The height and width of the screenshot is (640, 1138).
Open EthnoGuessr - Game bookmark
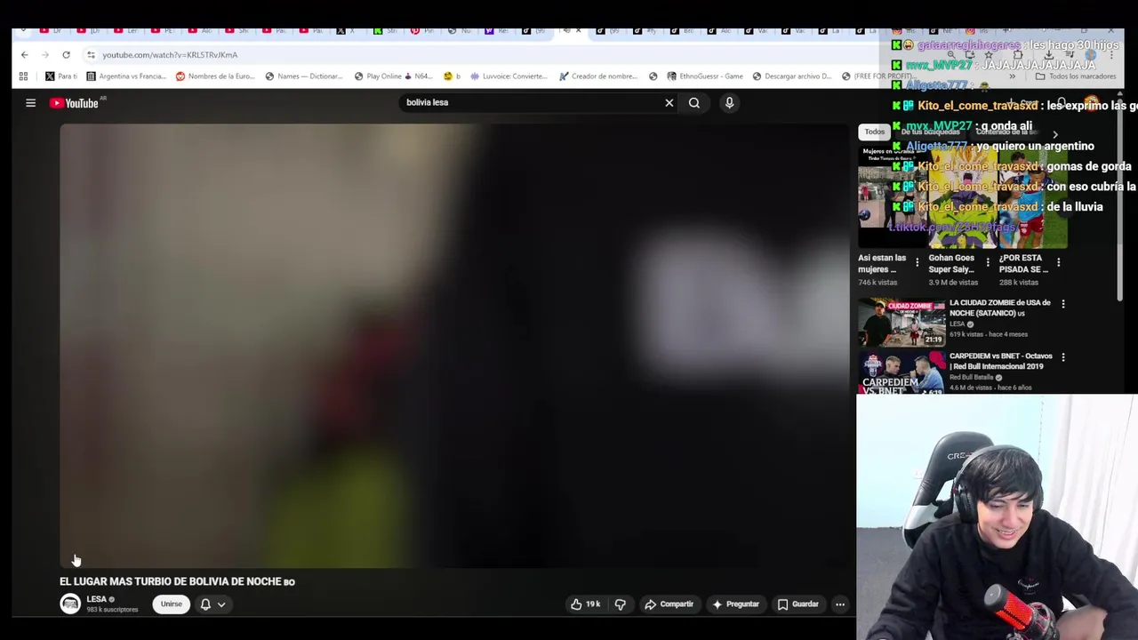tap(704, 76)
